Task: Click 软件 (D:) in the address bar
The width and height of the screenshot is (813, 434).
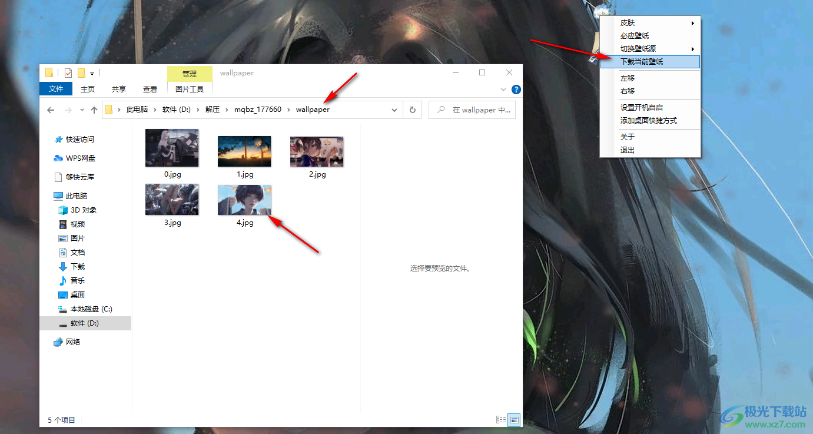Action: [x=177, y=110]
